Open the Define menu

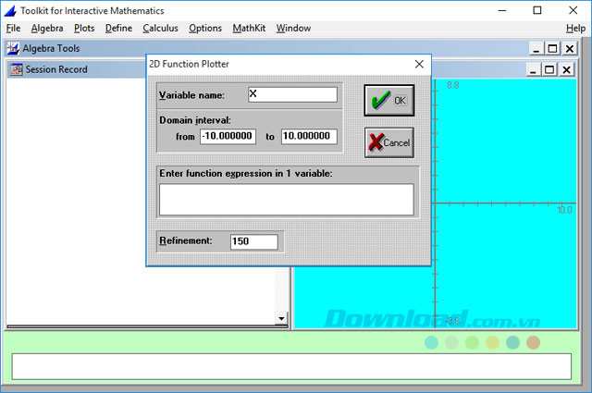[x=118, y=29]
